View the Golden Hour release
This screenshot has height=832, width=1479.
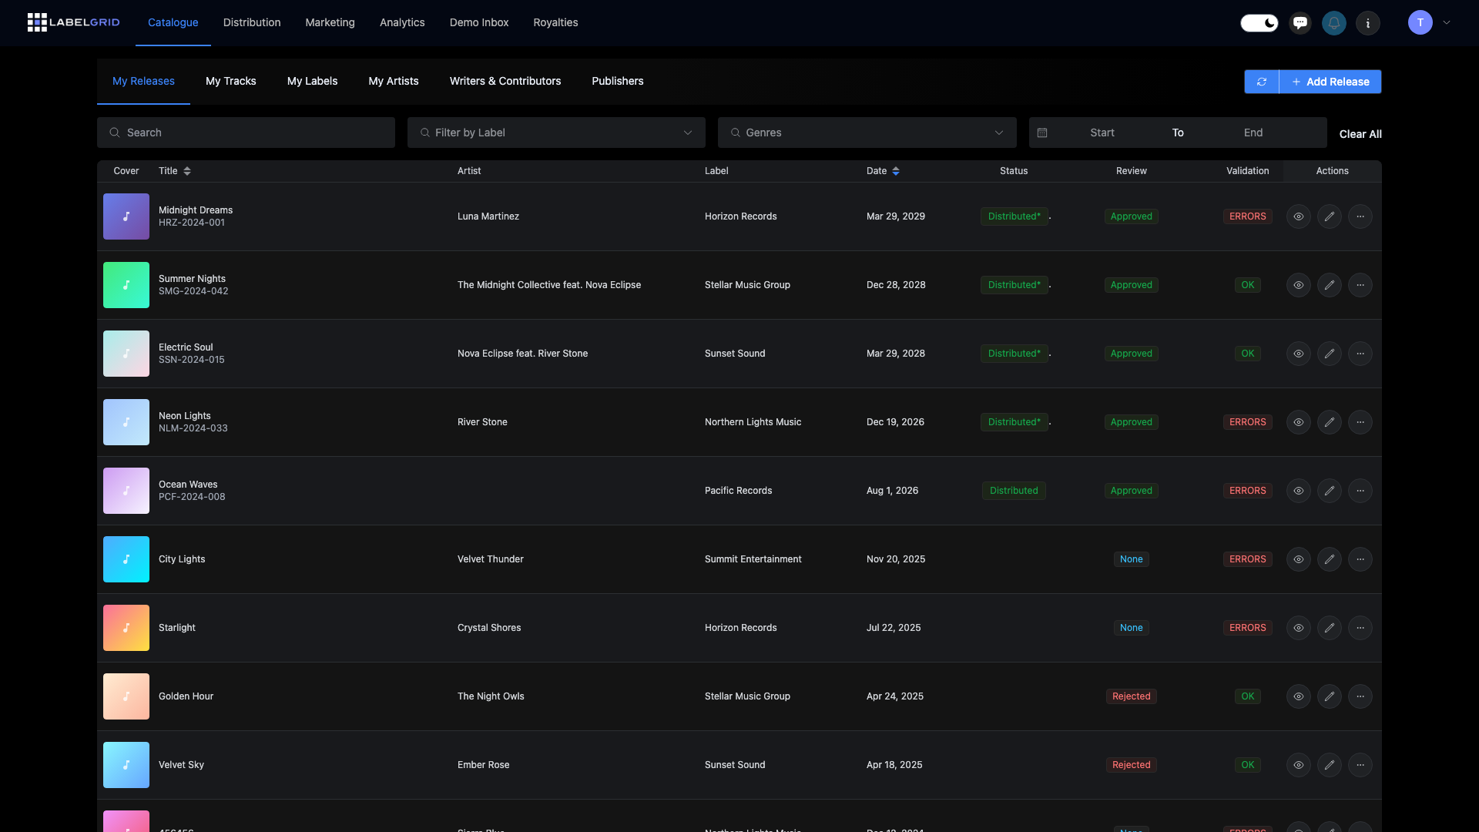pos(1299,696)
